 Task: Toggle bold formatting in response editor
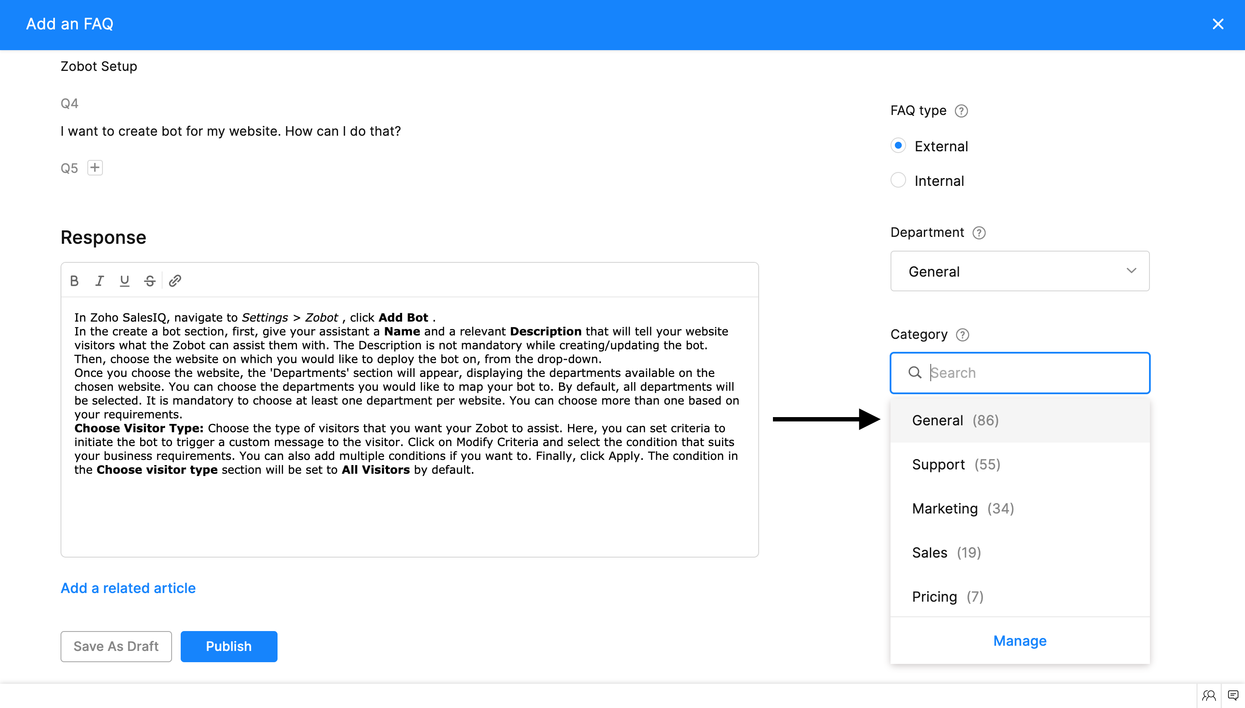click(74, 281)
